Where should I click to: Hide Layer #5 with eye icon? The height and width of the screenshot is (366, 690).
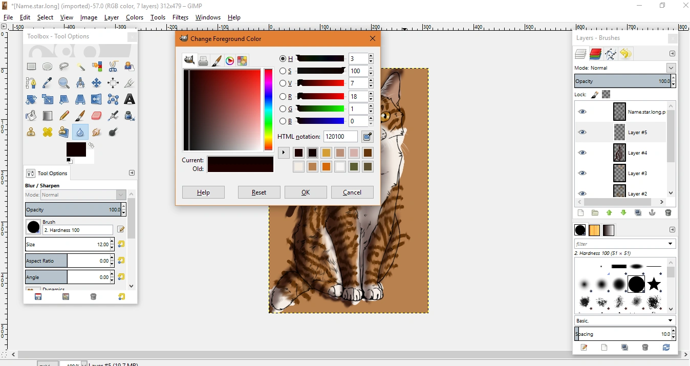click(x=582, y=132)
